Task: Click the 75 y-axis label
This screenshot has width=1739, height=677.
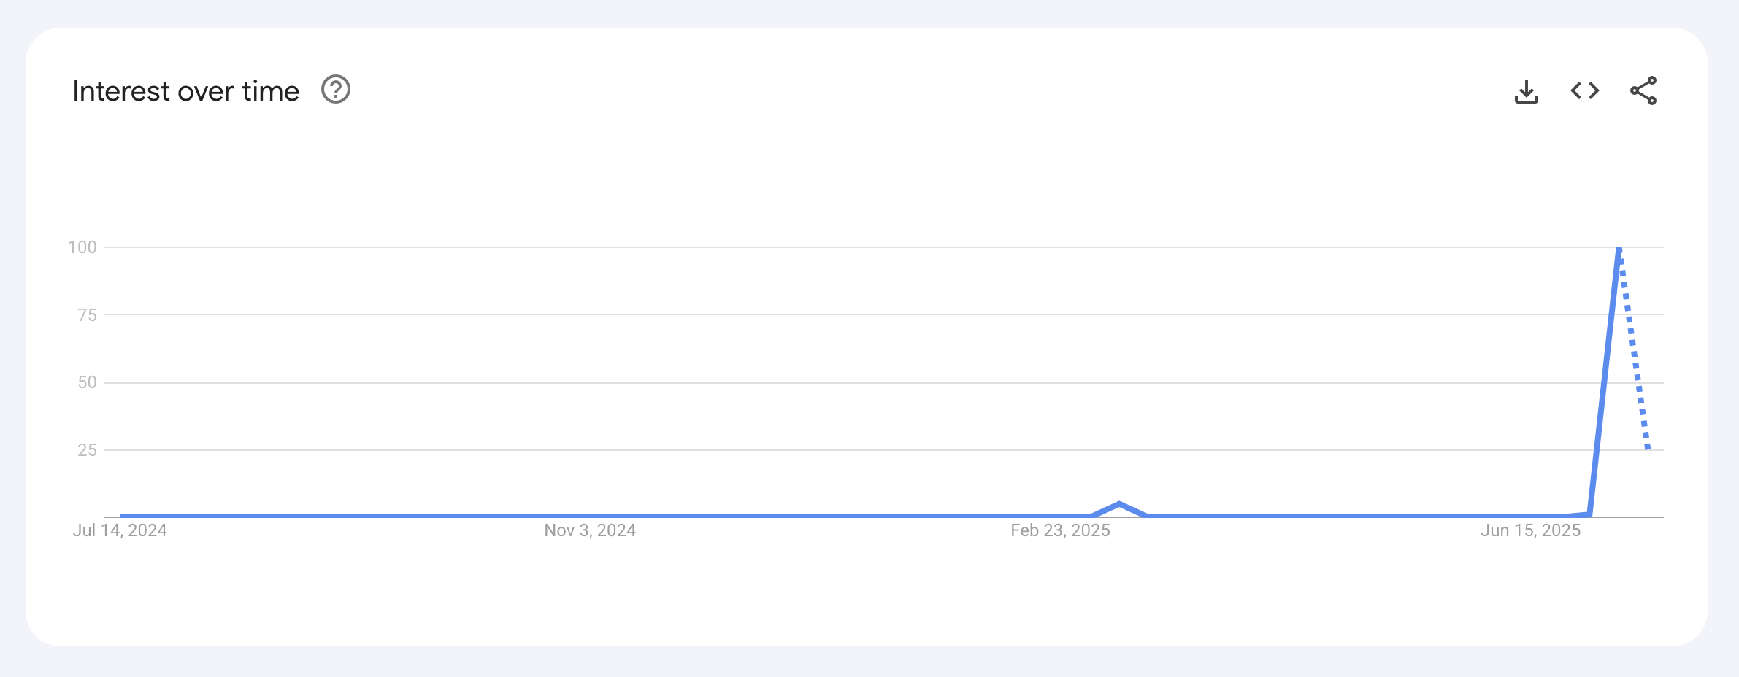Action: (87, 315)
